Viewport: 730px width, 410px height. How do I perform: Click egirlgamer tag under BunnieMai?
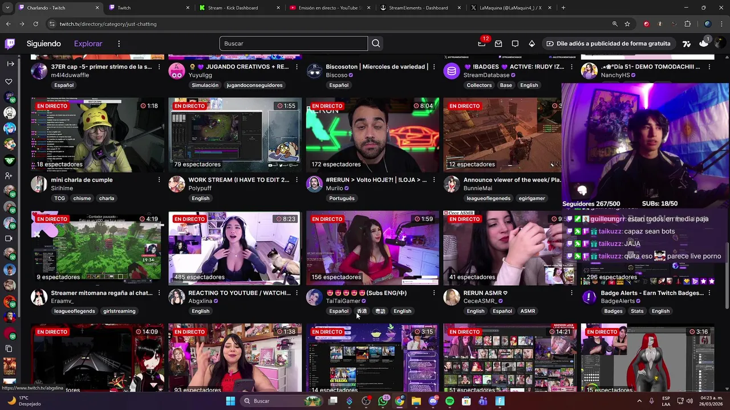click(532, 198)
